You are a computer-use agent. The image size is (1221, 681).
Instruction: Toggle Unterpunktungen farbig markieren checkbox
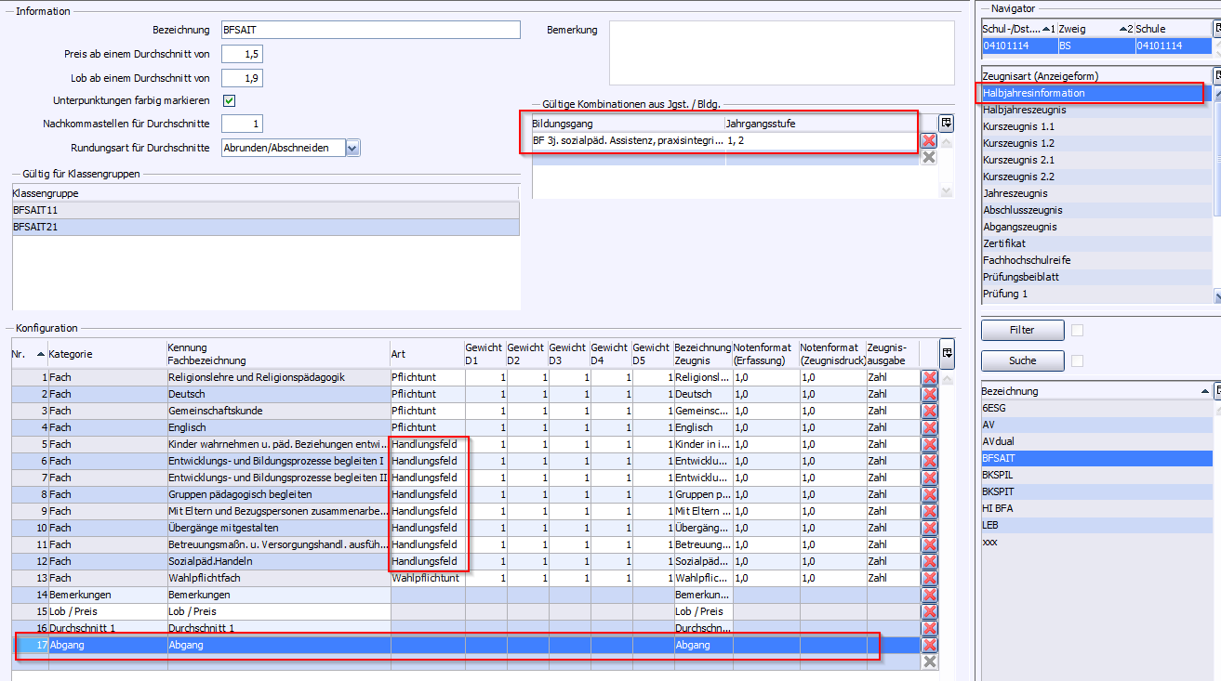pyautogui.click(x=229, y=100)
